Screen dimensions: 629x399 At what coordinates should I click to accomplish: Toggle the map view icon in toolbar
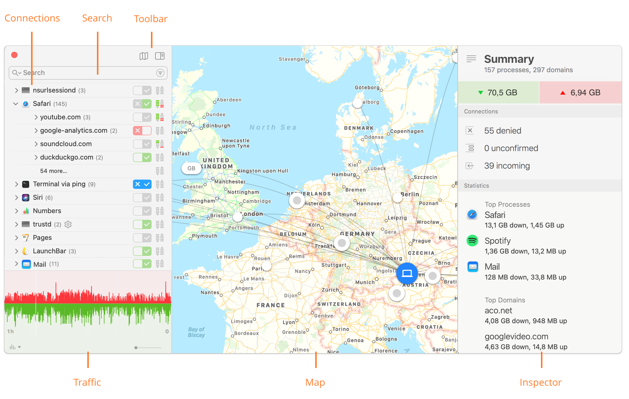coord(144,56)
